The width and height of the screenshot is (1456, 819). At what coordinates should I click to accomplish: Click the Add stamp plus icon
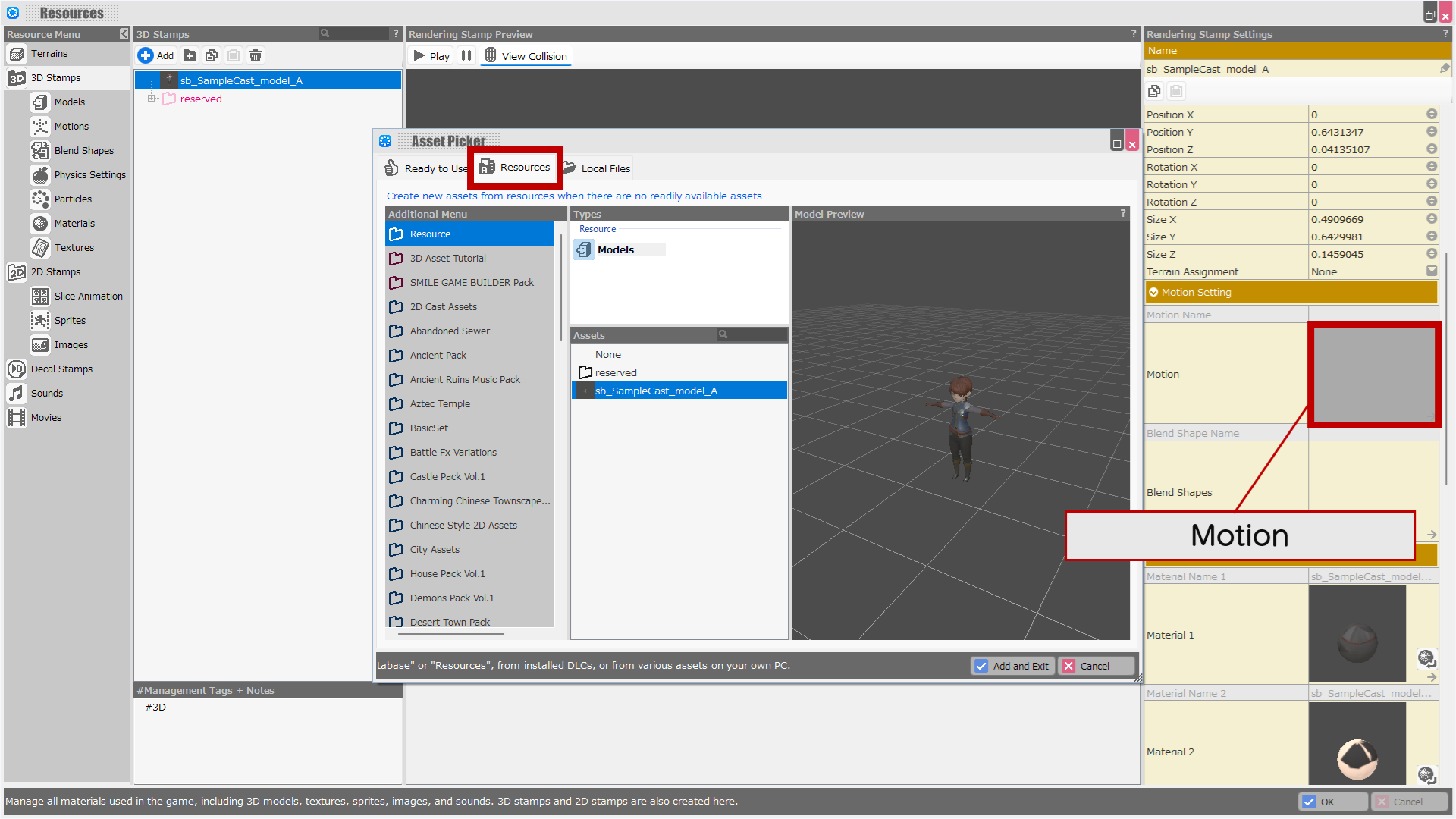coord(146,55)
